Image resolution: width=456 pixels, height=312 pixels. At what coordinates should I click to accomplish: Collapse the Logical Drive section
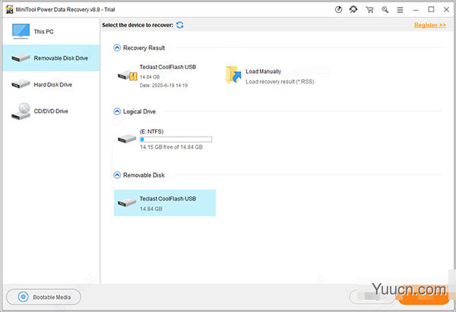click(117, 112)
